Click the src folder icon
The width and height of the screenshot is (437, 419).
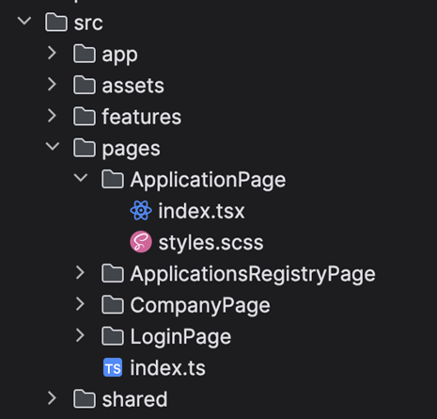click(56, 23)
